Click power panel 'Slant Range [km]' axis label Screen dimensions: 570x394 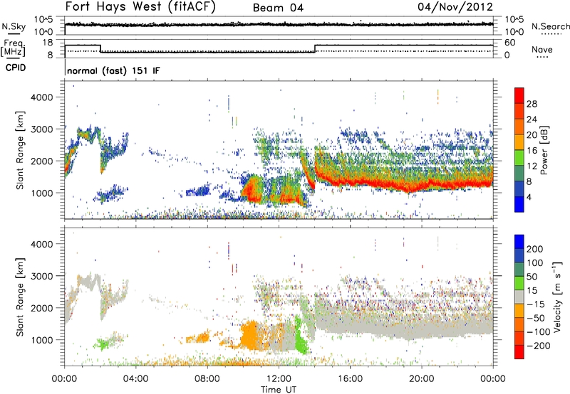click(x=20, y=150)
